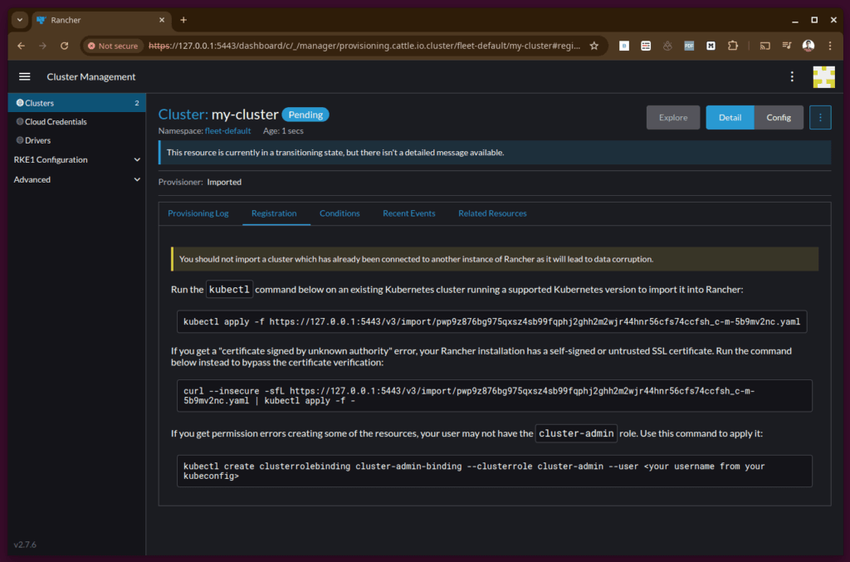Image resolution: width=850 pixels, height=562 pixels.
Task: Reload the Rancher page
Action: tap(65, 46)
